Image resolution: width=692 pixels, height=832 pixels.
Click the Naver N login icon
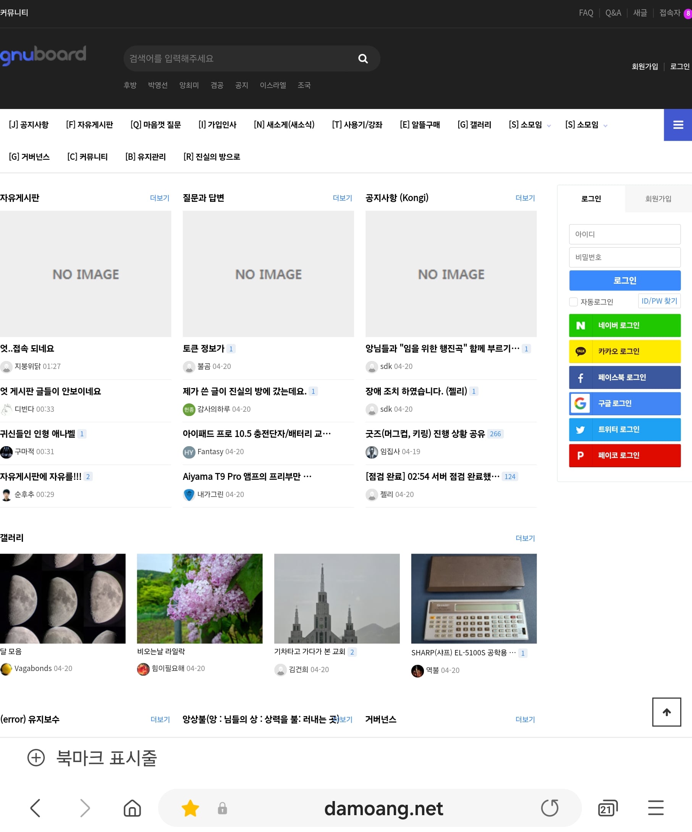[580, 325]
